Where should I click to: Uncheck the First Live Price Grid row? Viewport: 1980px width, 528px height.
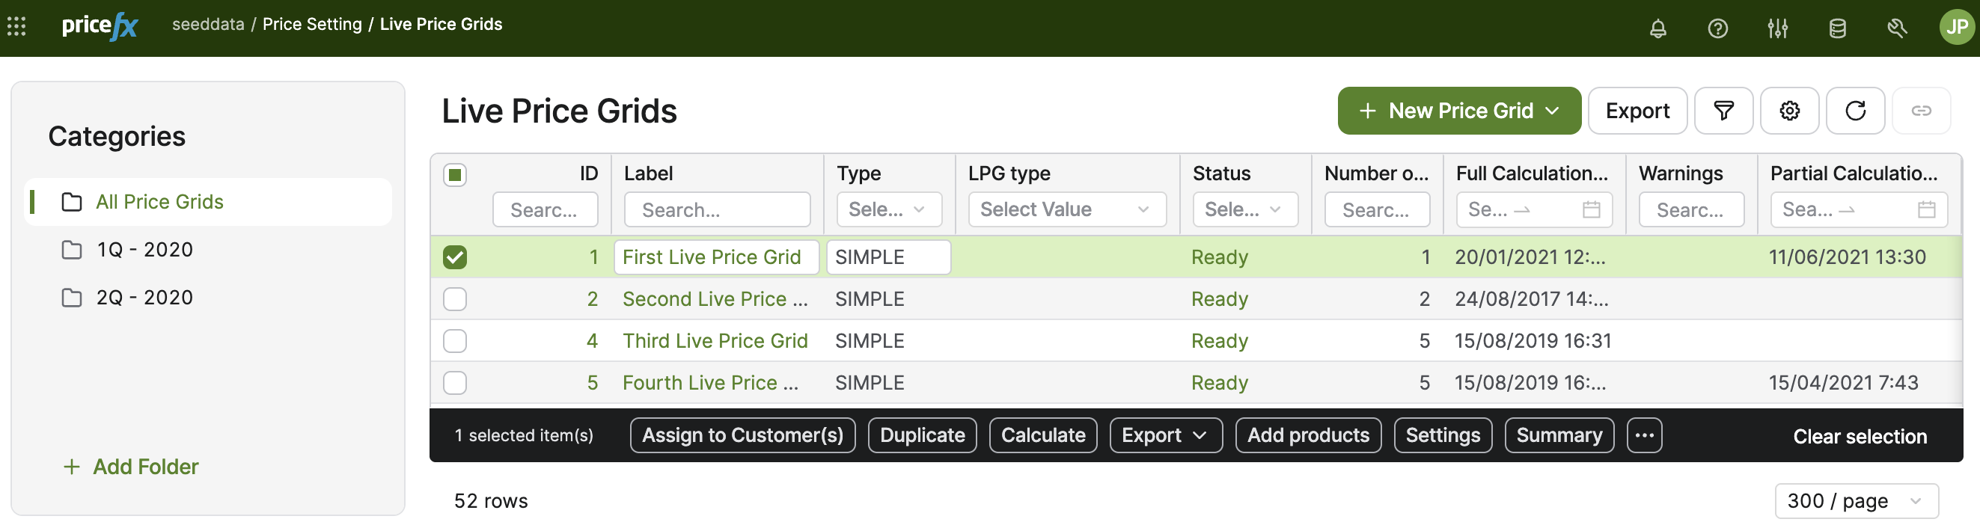455,257
